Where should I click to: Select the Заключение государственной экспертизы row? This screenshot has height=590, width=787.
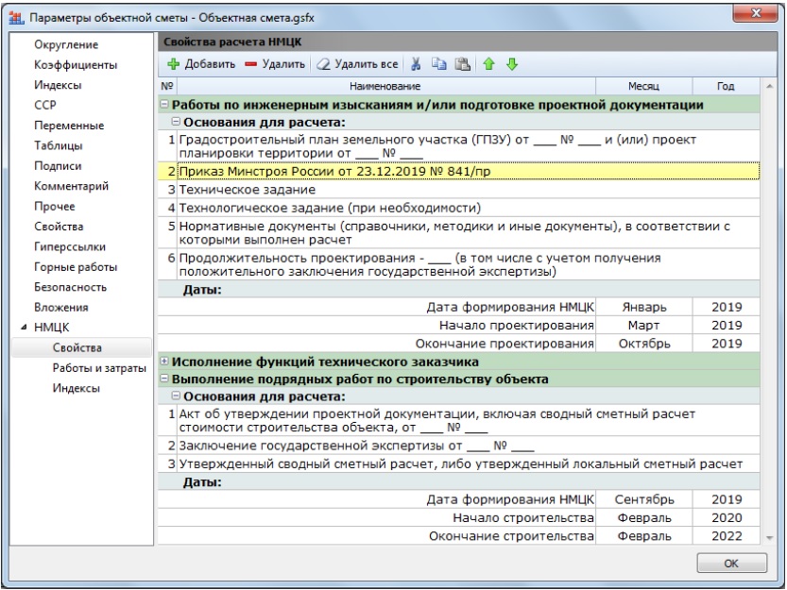(x=459, y=446)
